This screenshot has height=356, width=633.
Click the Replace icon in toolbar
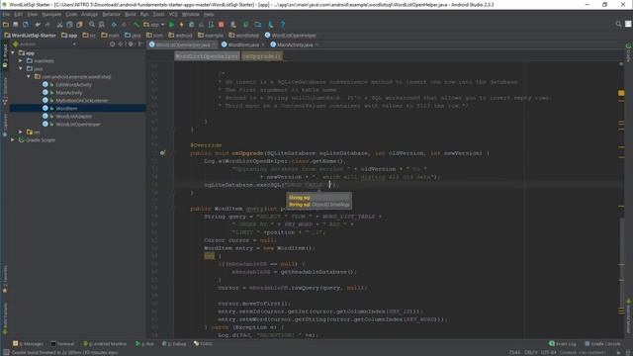[102, 25]
